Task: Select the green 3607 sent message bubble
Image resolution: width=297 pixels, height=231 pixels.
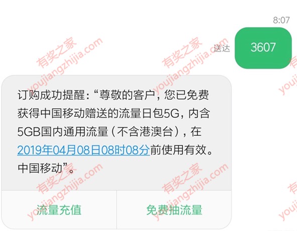Action: (x=263, y=48)
